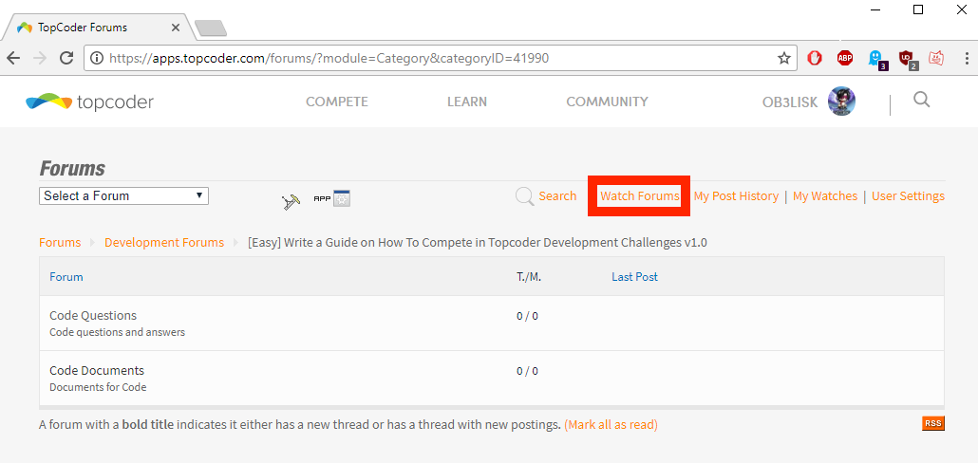
Task: Click the APP window icon
Action: (x=331, y=199)
